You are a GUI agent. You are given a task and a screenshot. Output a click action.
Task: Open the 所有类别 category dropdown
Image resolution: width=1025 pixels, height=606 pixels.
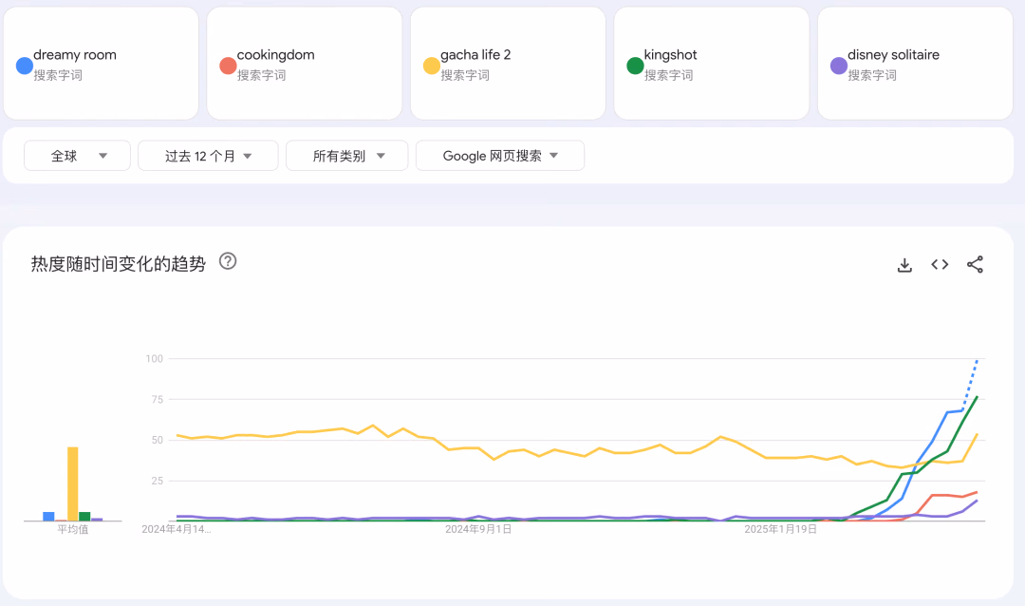click(347, 156)
